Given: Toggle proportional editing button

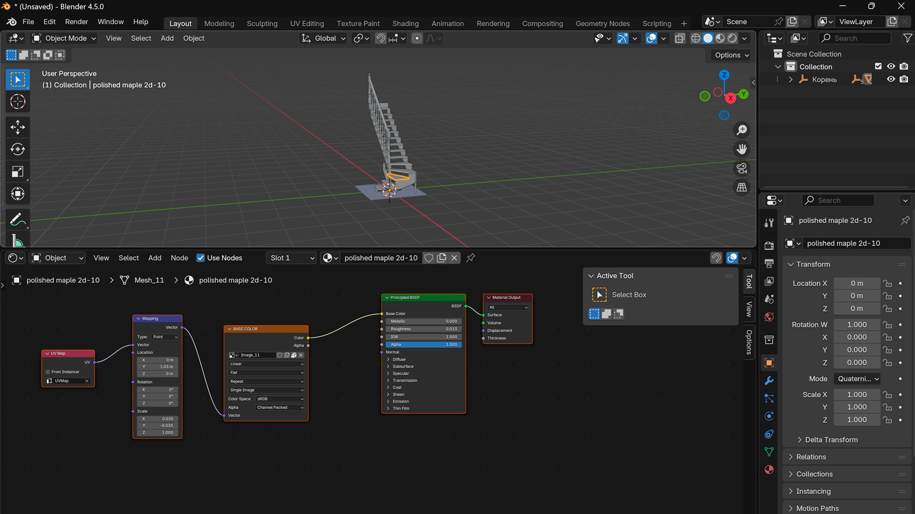Looking at the screenshot, I should click(x=417, y=38).
